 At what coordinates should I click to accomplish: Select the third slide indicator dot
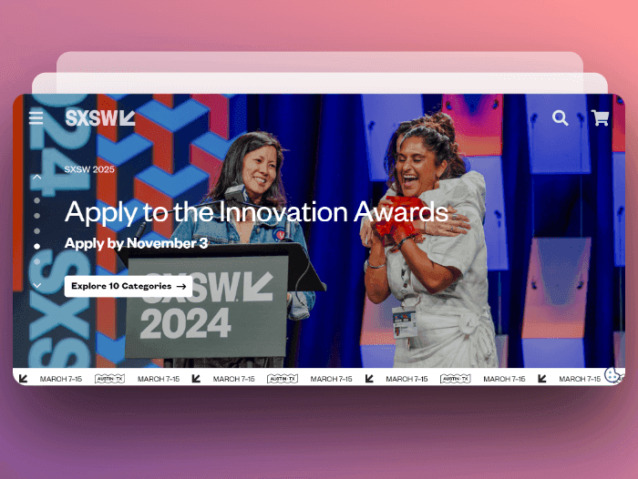pyautogui.click(x=37, y=231)
